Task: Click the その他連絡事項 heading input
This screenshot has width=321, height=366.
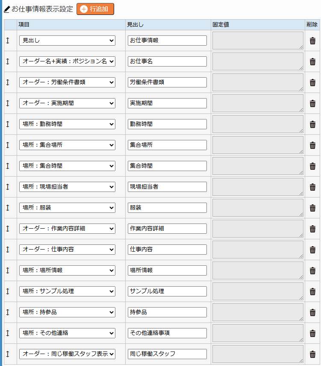Action: coord(167,333)
